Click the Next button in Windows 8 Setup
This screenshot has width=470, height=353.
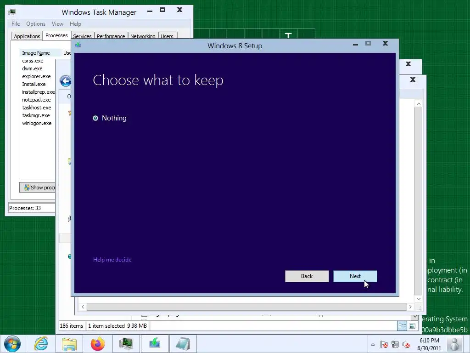point(355,276)
